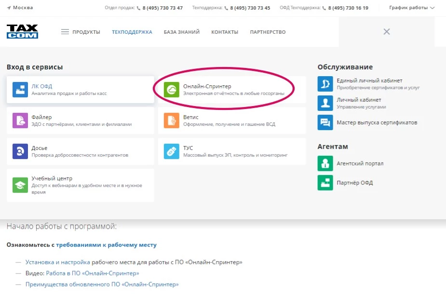Click the hamburger menu icon beside Продукты
This screenshot has width=446, height=299.
65,32
